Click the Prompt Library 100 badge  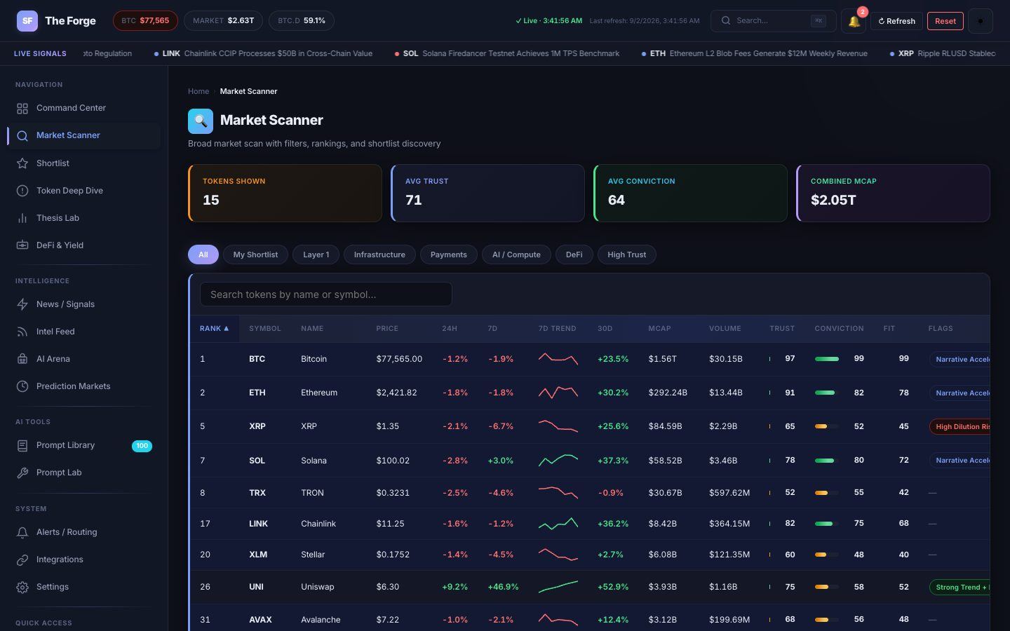[142, 446]
